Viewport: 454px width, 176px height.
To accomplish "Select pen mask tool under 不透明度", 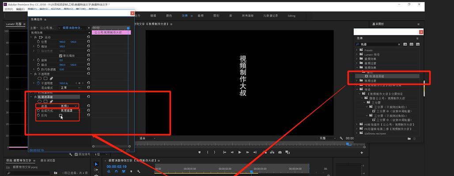I will tap(52, 78).
